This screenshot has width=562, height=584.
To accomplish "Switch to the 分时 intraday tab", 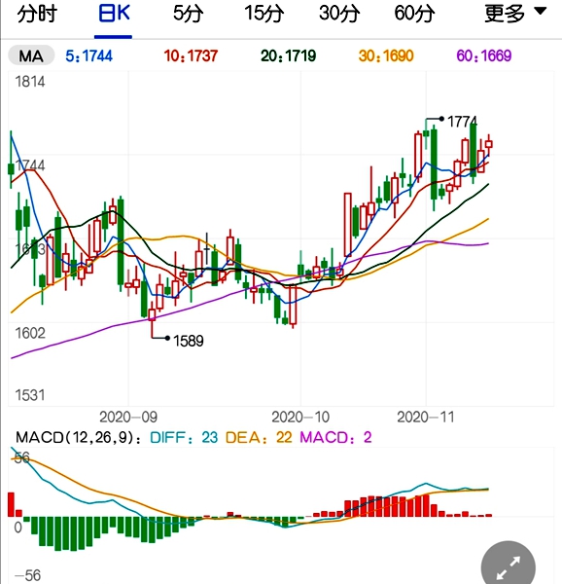I will [x=37, y=15].
